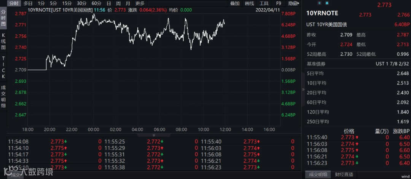Viewport: 411px width, 179px height.
Task: Click the 5日平均 value 2.648
Action: [403, 73]
